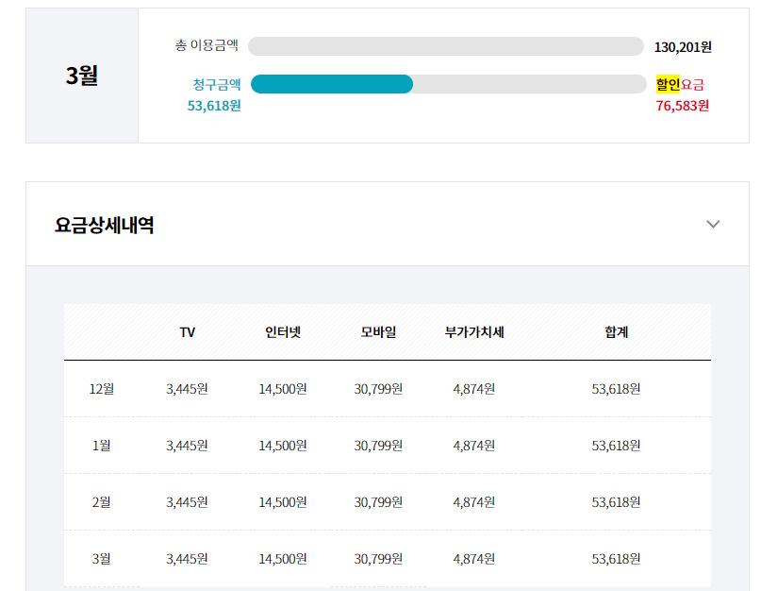Select the 모바일 column header
The width and height of the screenshot is (761, 591).
pos(378,332)
